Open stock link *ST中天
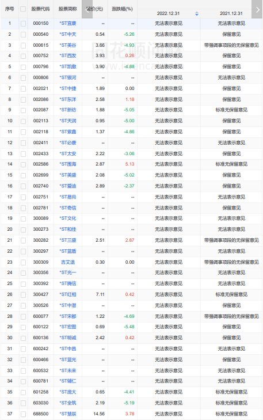Image resolution: width=263 pixels, height=420 pixels. (68, 34)
